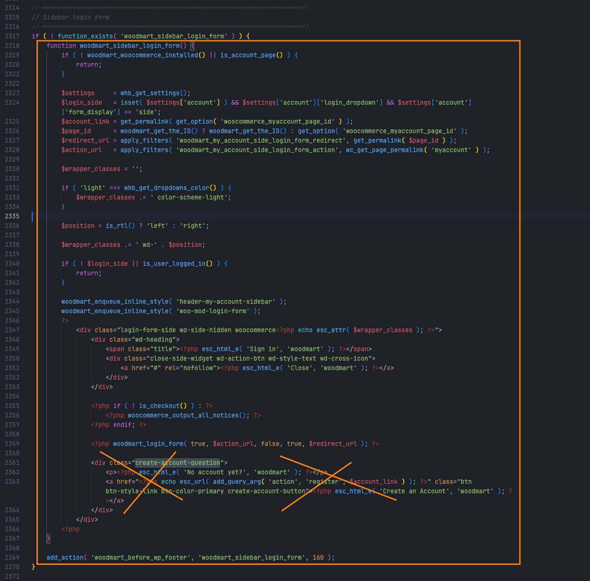Click the 'Close' string on line 2351
This screenshot has width=590, height=581.
(x=300, y=368)
